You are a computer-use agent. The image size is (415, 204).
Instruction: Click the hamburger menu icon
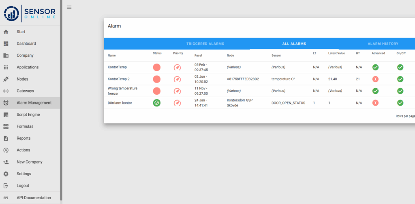point(69,7)
